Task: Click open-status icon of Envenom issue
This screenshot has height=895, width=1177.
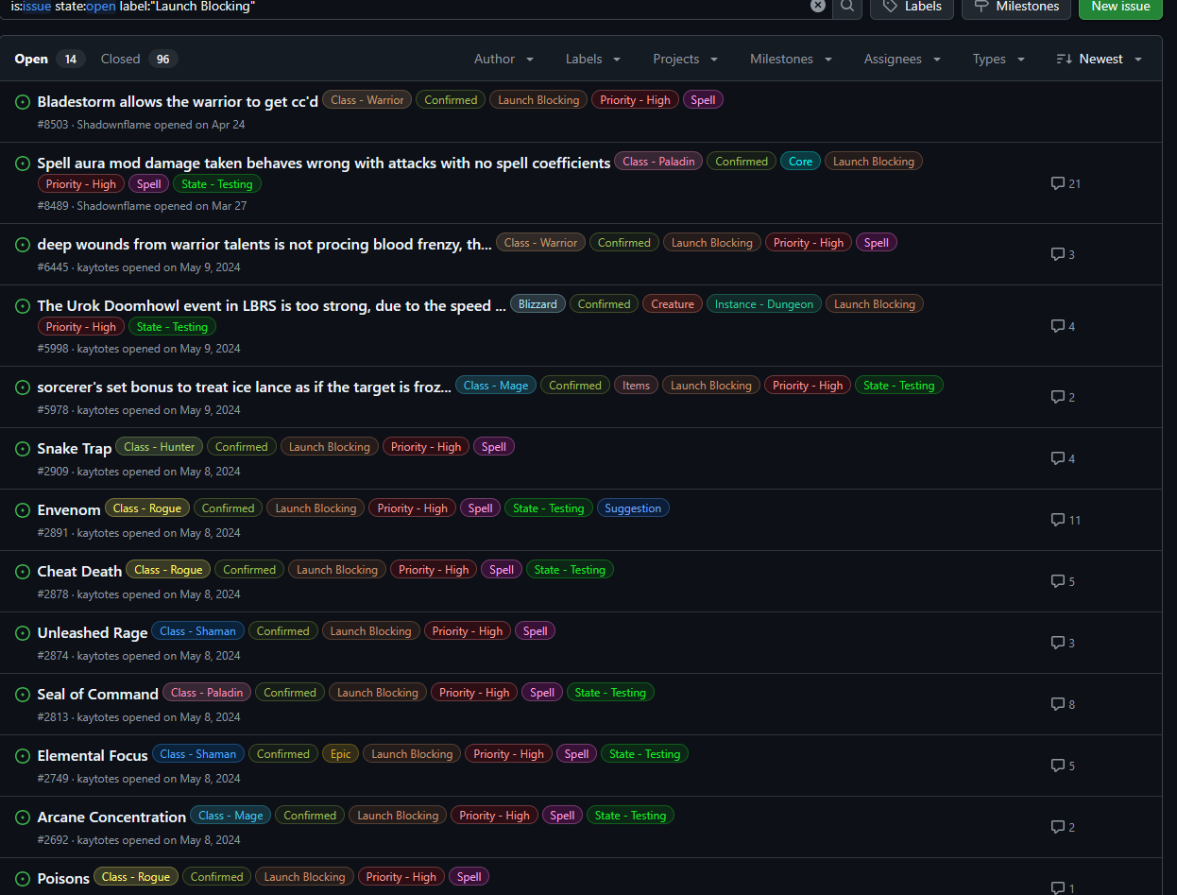Action: point(23,509)
